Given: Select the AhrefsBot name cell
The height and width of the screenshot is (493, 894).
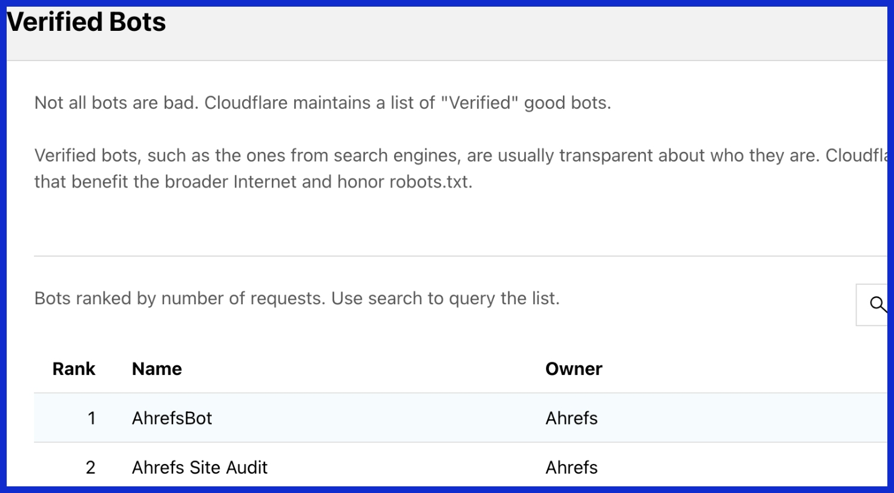Looking at the screenshot, I should 172,418.
